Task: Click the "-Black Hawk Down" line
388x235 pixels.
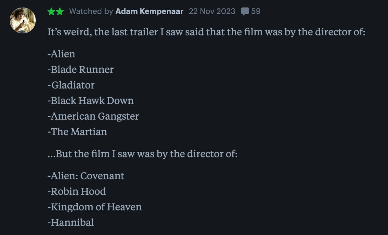Action: tap(90, 100)
